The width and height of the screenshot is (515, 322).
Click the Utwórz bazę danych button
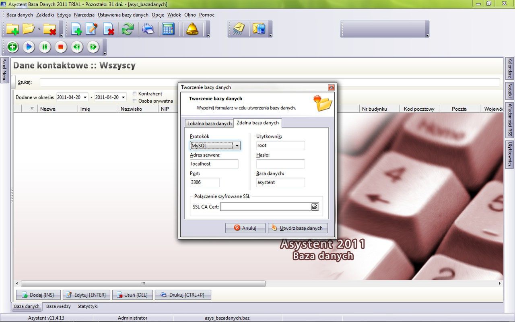point(298,228)
